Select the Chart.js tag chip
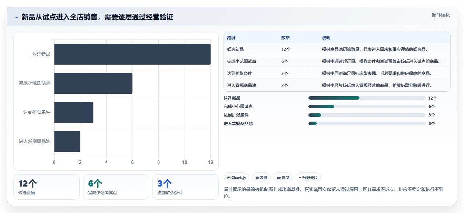464x213 pixels. (x=236, y=178)
